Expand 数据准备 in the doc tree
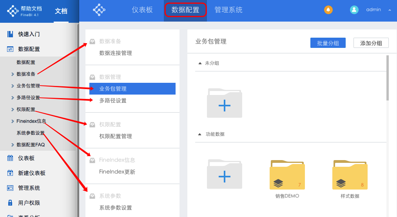 coord(13,74)
